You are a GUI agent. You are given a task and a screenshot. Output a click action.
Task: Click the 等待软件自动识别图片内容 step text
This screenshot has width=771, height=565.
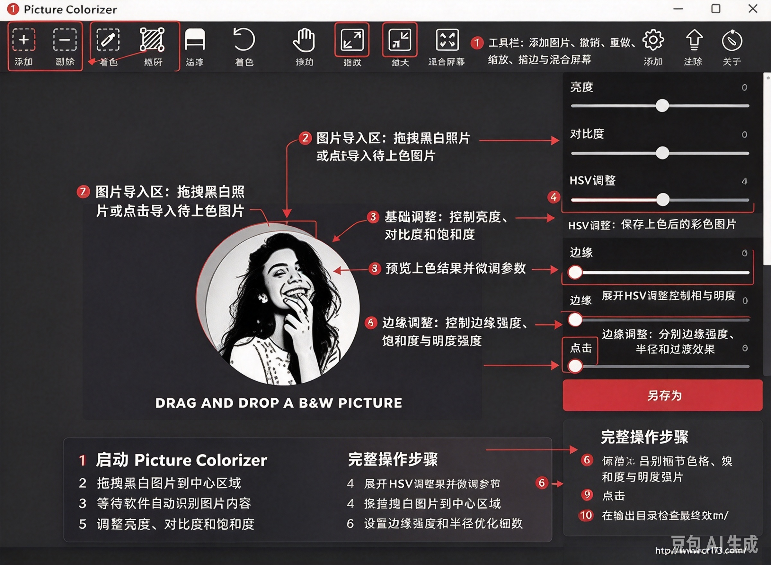coord(174,503)
